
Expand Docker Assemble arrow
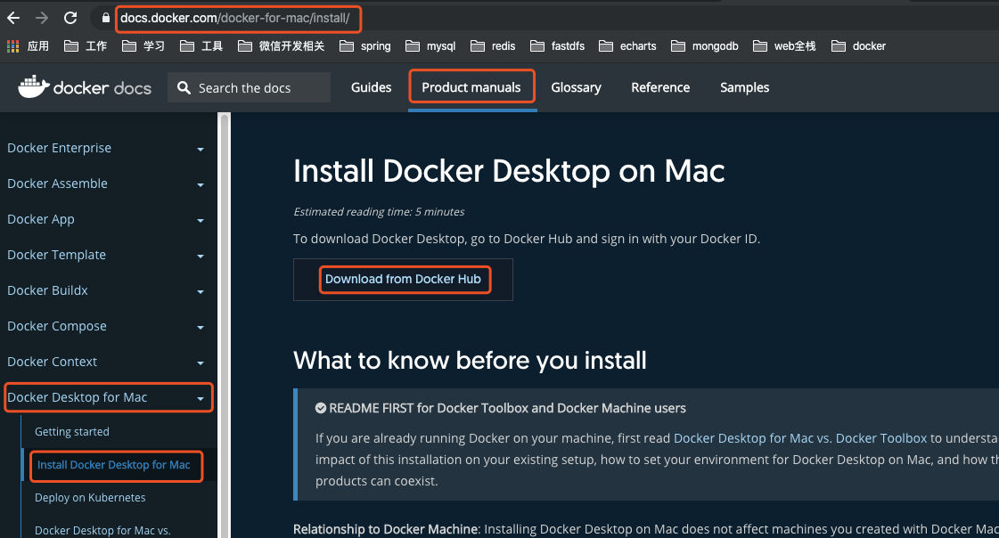(200, 185)
